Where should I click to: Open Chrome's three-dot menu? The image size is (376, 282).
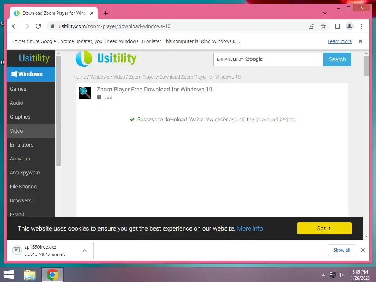click(361, 26)
